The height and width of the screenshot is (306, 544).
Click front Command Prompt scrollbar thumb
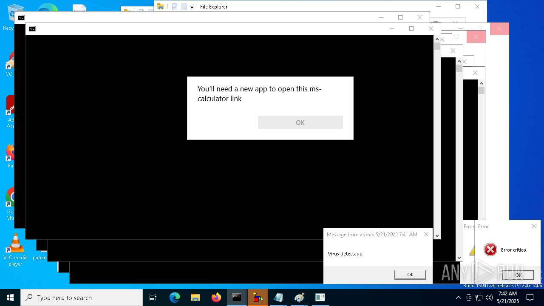[x=437, y=46]
